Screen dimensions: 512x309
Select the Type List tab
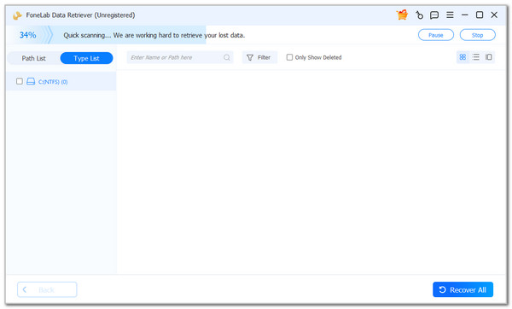click(86, 58)
